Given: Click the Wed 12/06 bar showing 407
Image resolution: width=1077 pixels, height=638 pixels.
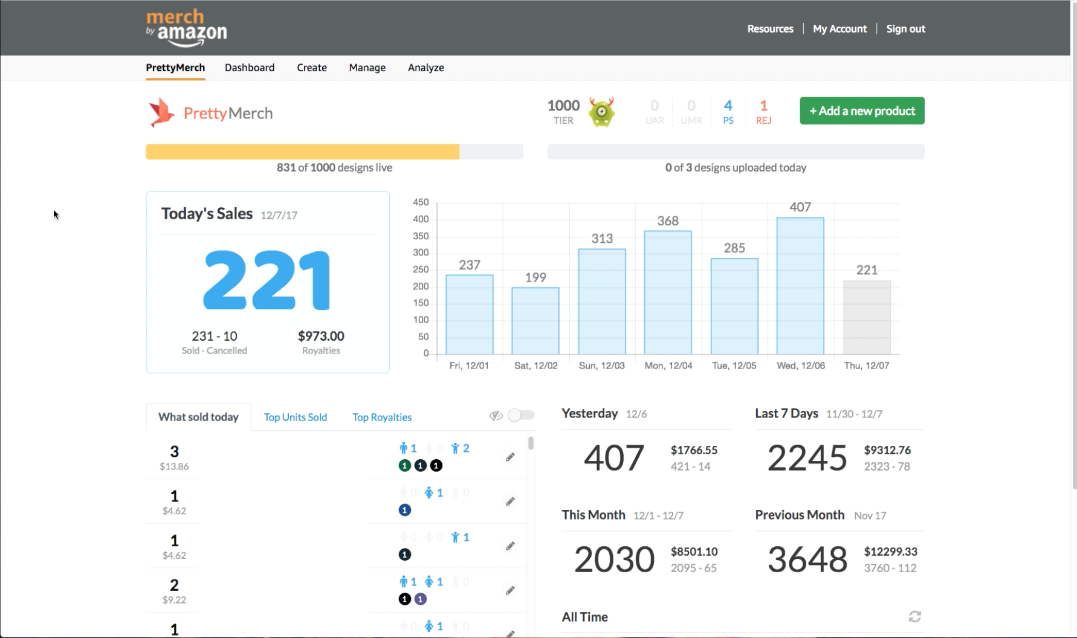Looking at the screenshot, I should pos(800,286).
